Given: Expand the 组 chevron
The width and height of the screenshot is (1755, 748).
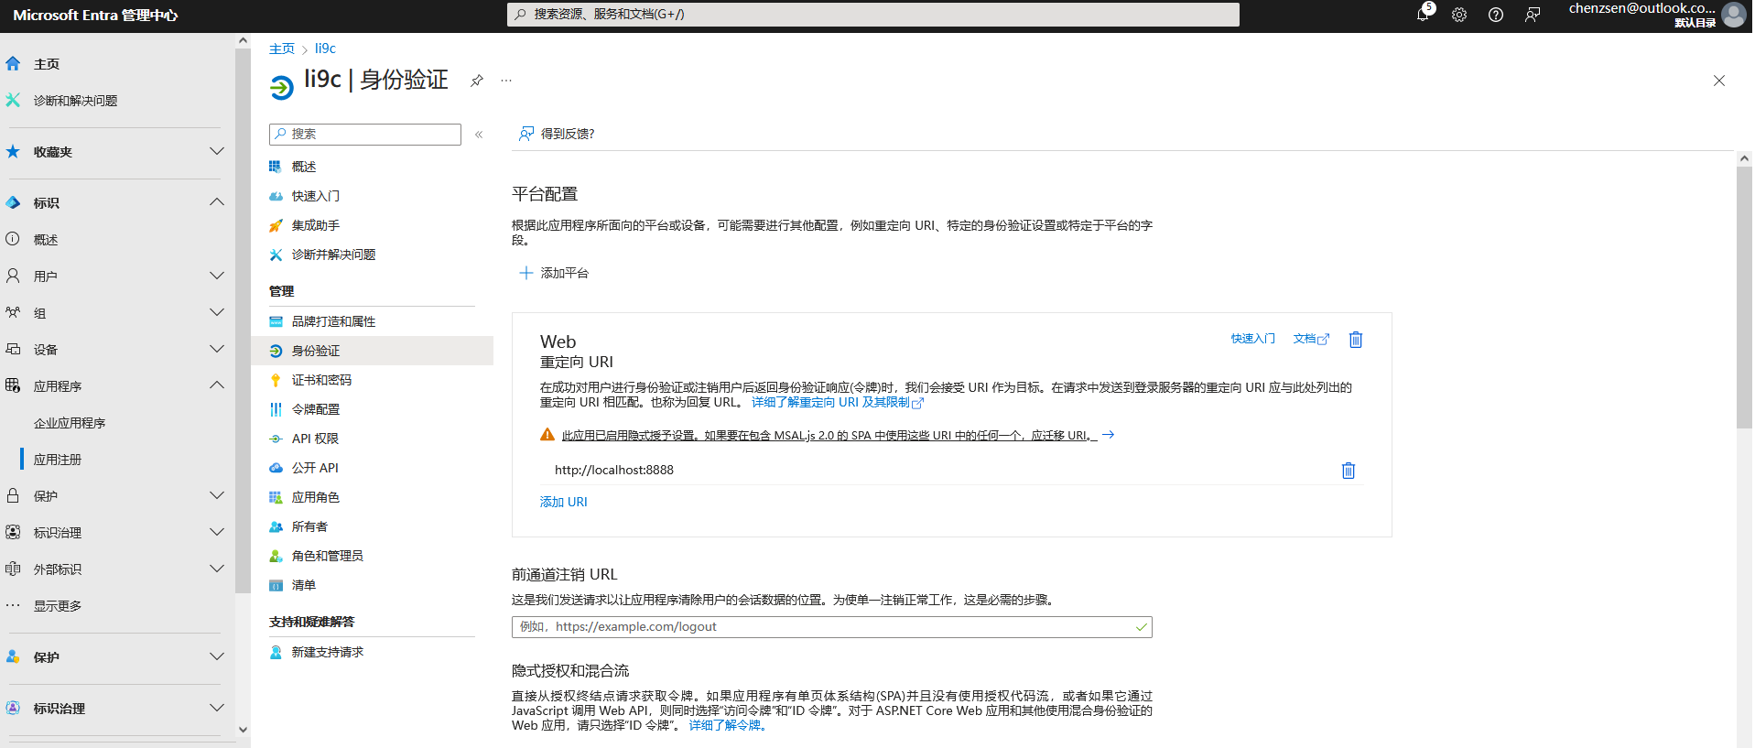Looking at the screenshot, I should (217, 312).
